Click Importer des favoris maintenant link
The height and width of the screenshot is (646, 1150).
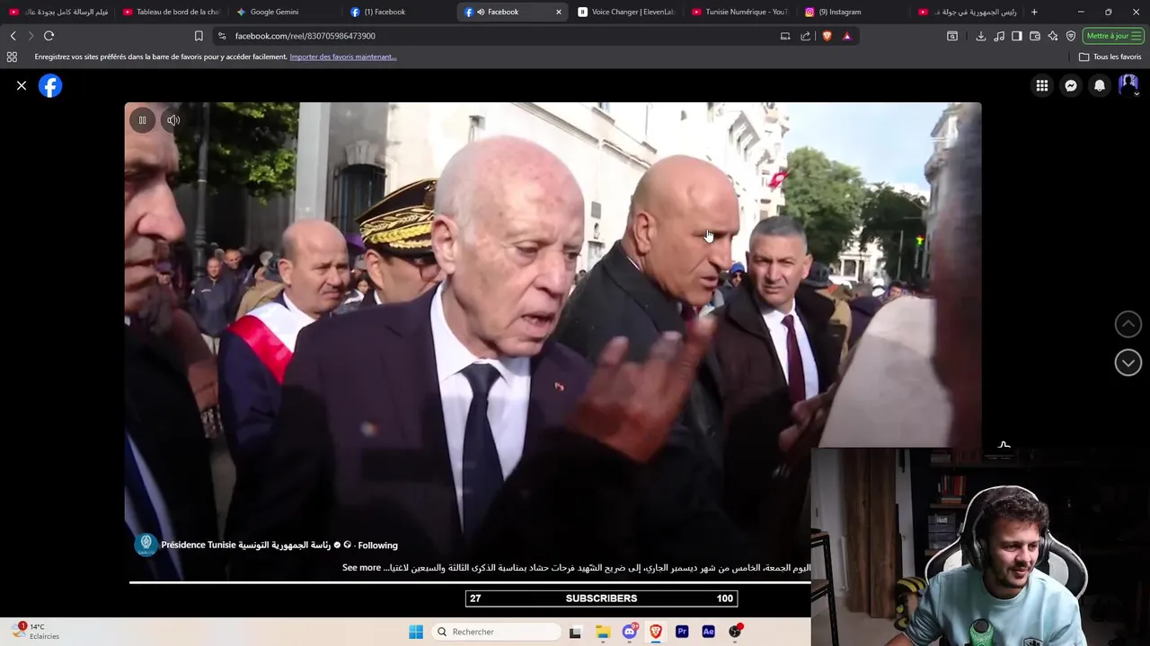[x=342, y=57]
